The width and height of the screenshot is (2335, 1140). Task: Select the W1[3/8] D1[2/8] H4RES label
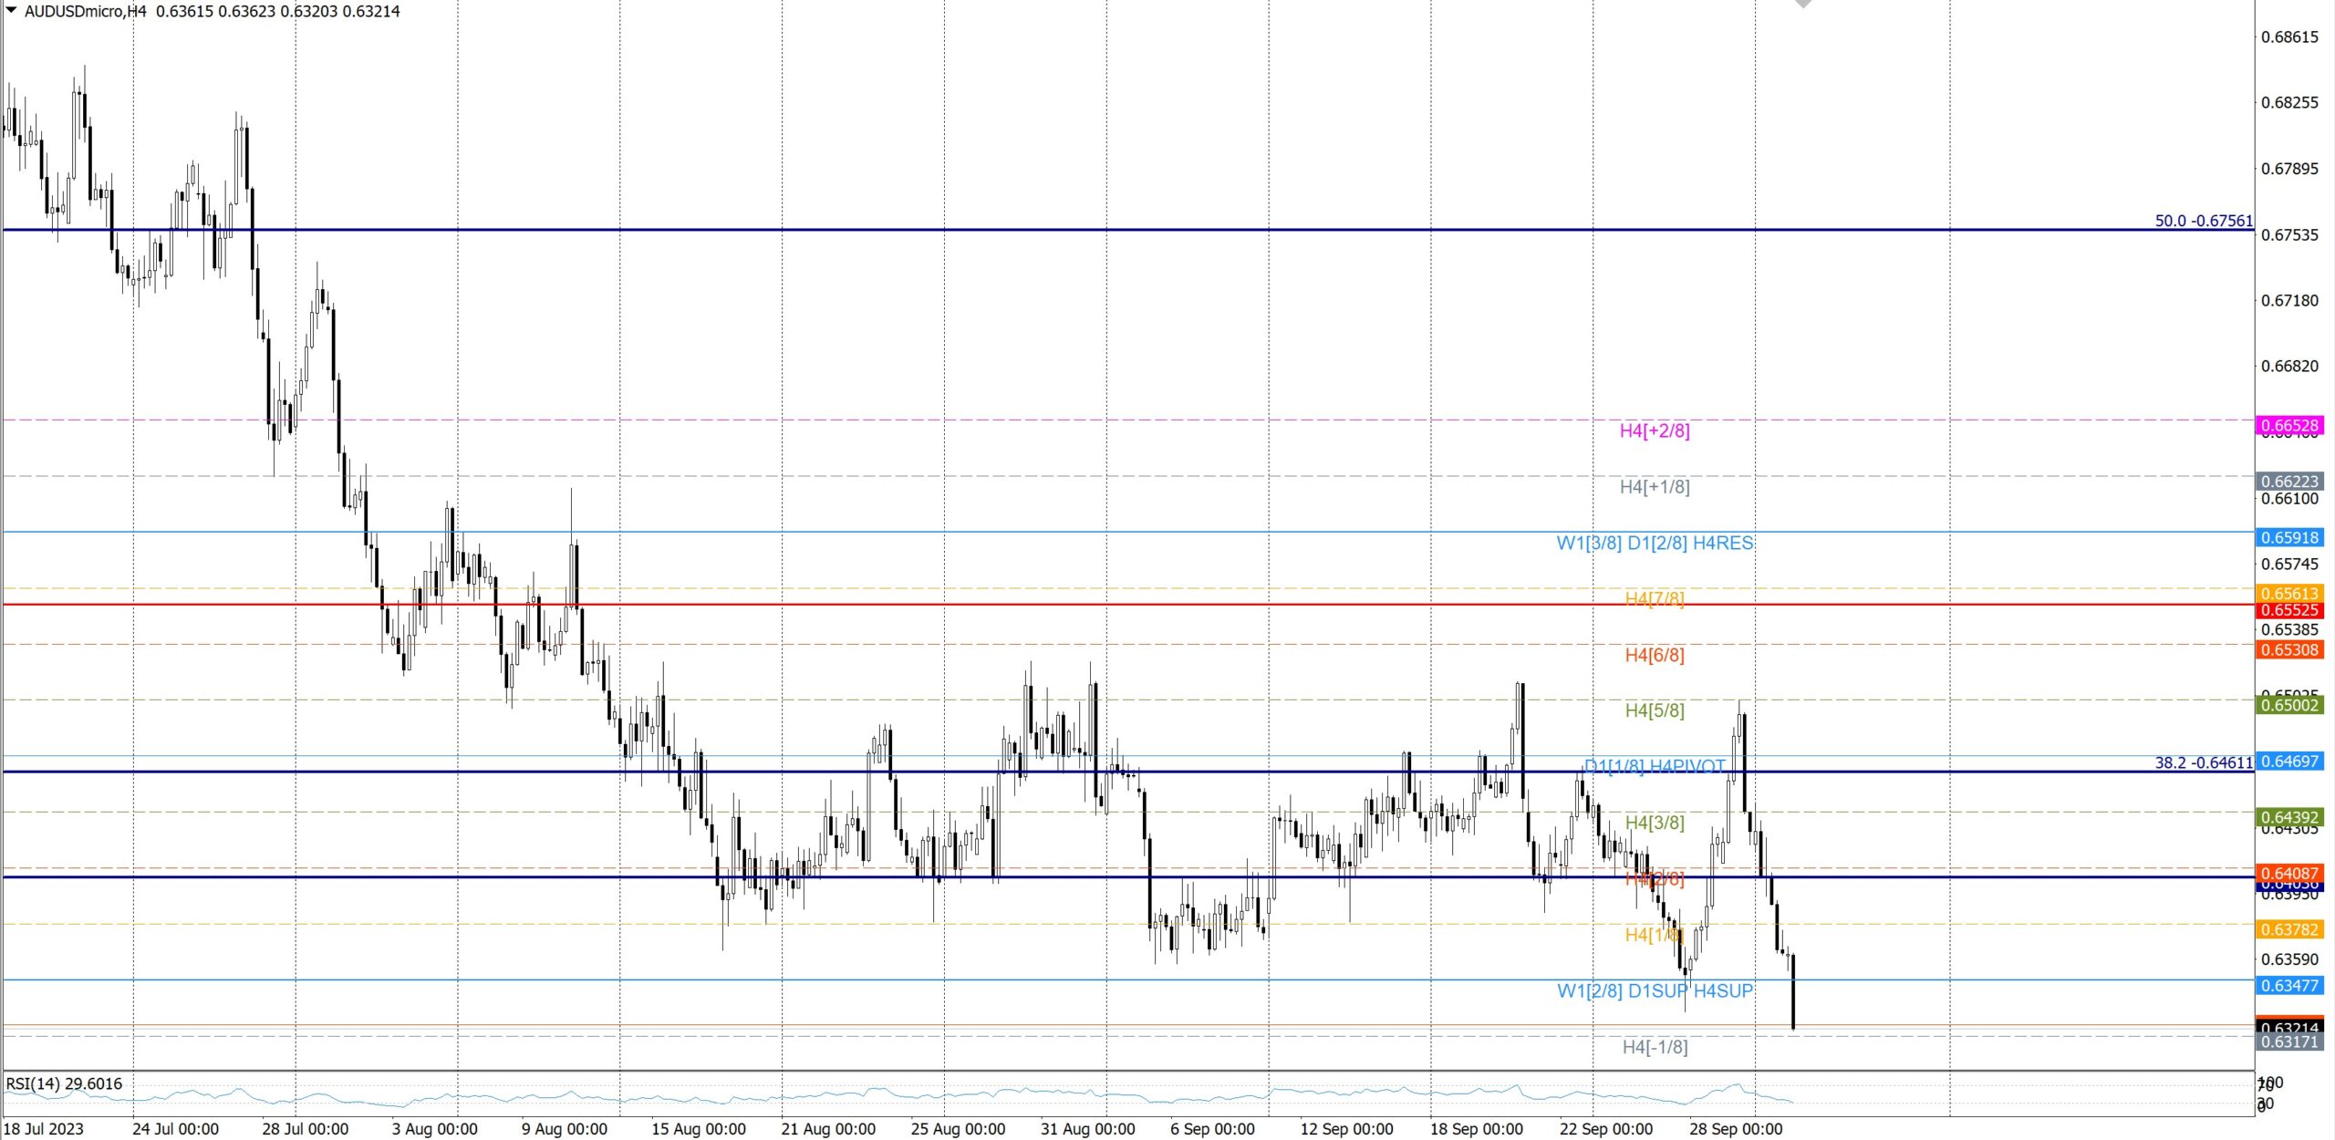[x=1654, y=544]
